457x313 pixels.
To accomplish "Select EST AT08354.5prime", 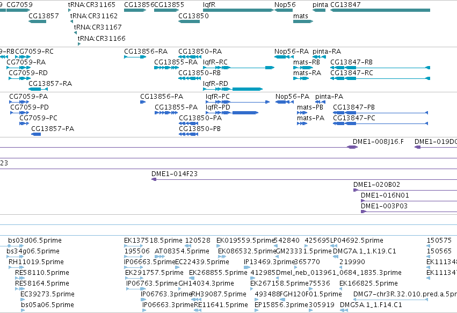I will pyautogui.click(x=182, y=251).
